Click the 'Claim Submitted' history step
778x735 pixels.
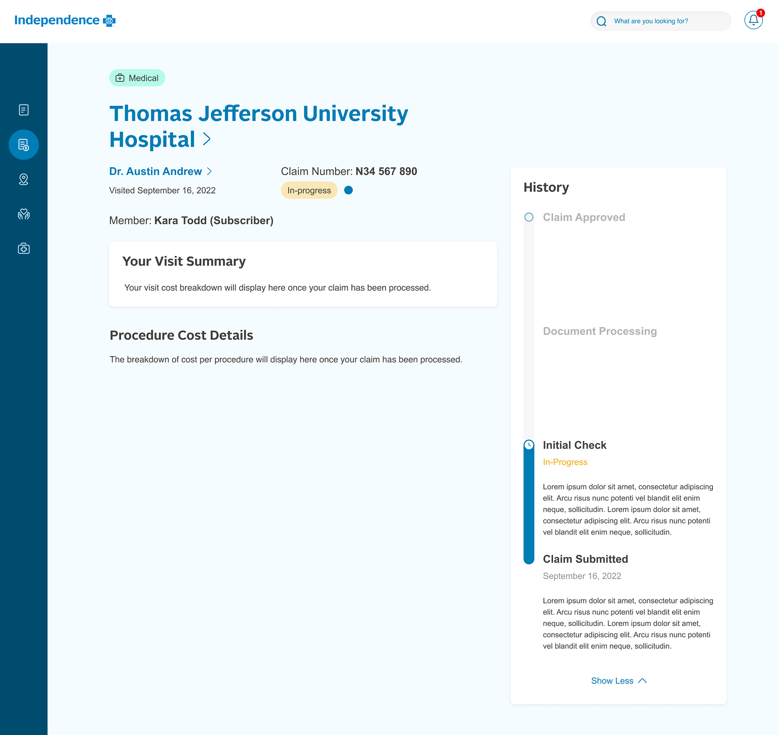point(585,559)
